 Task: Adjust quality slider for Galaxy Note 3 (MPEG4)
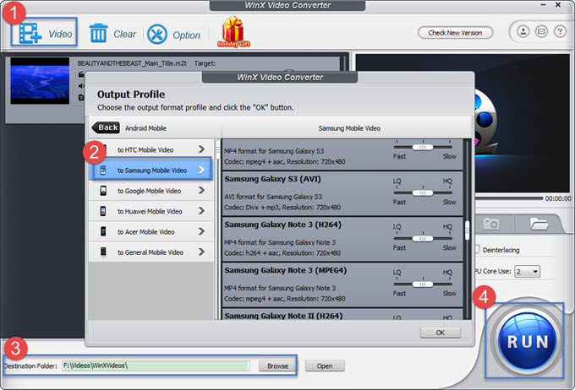(423, 284)
